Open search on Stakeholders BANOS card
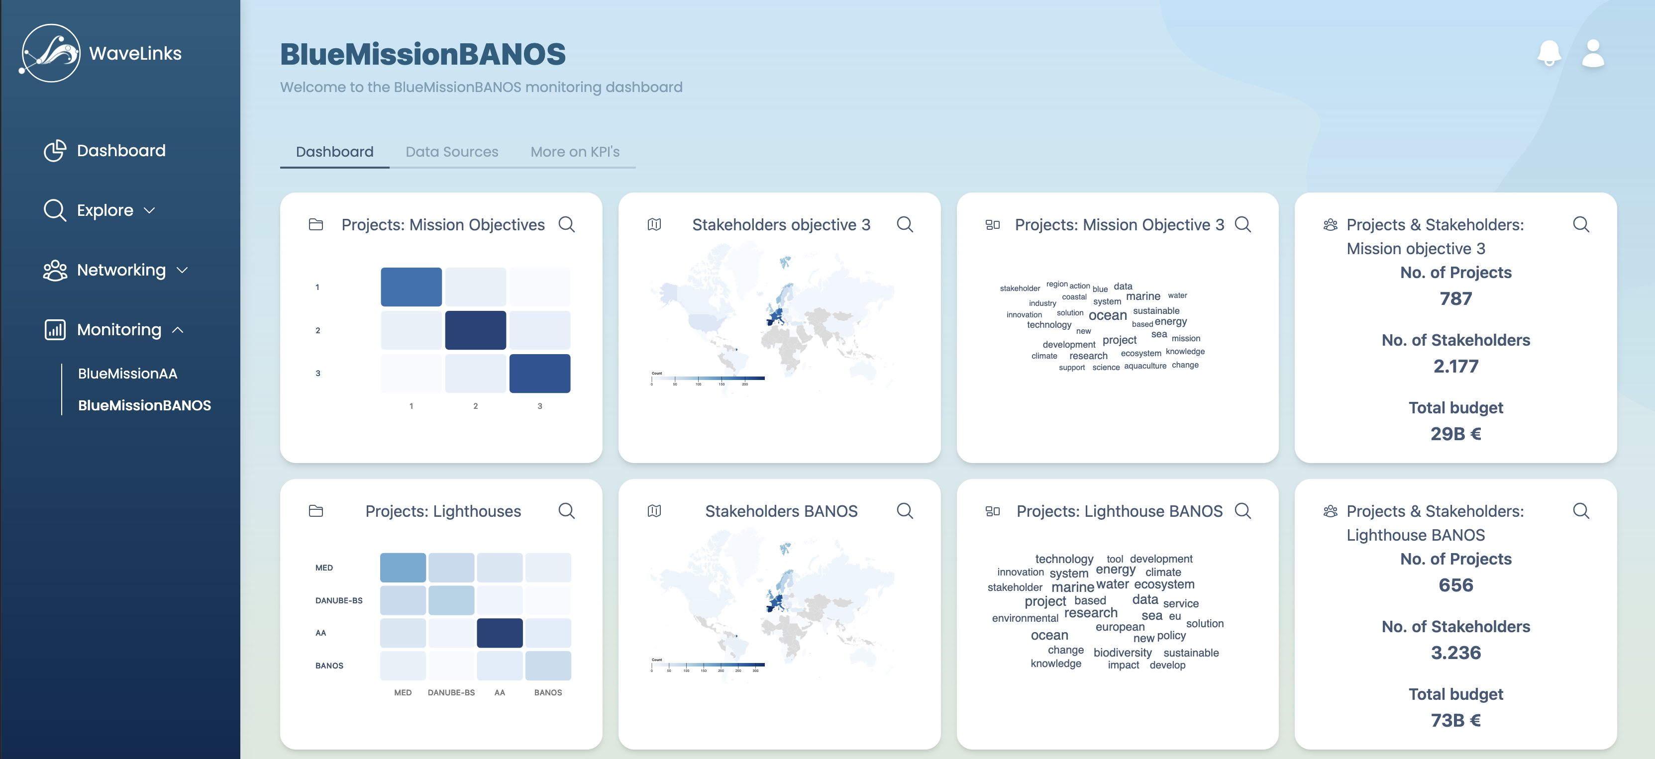The image size is (1655, 759). pyautogui.click(x=905, y=511)
